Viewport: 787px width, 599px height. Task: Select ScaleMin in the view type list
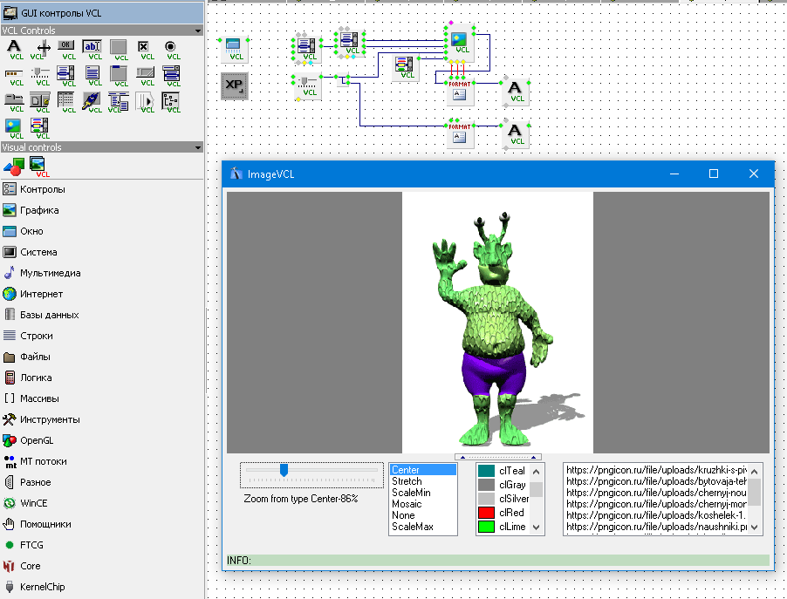click(422, 493)
